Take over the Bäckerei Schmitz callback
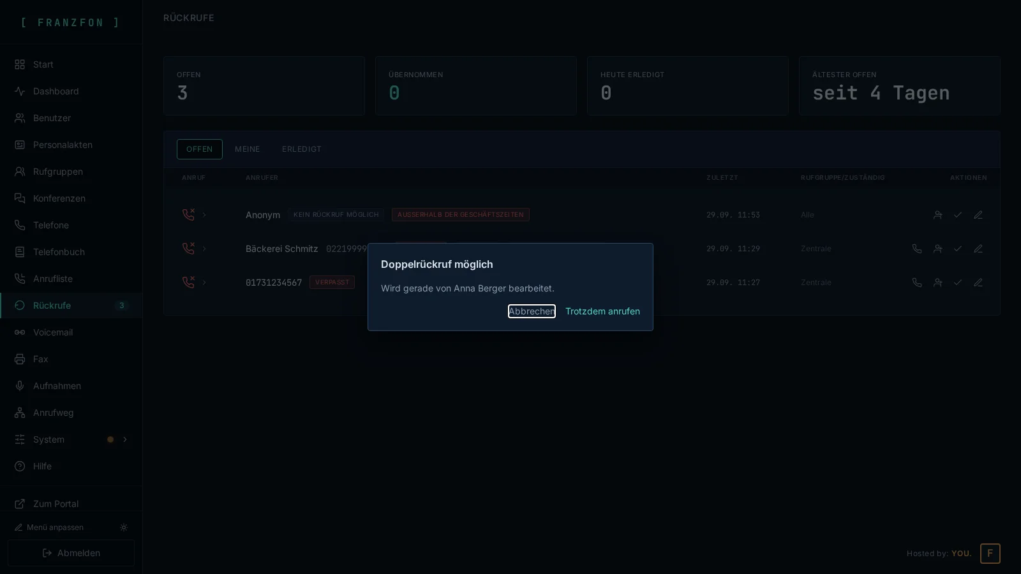The width and height of the screenshot is (1021, 574). pos(937,249)
